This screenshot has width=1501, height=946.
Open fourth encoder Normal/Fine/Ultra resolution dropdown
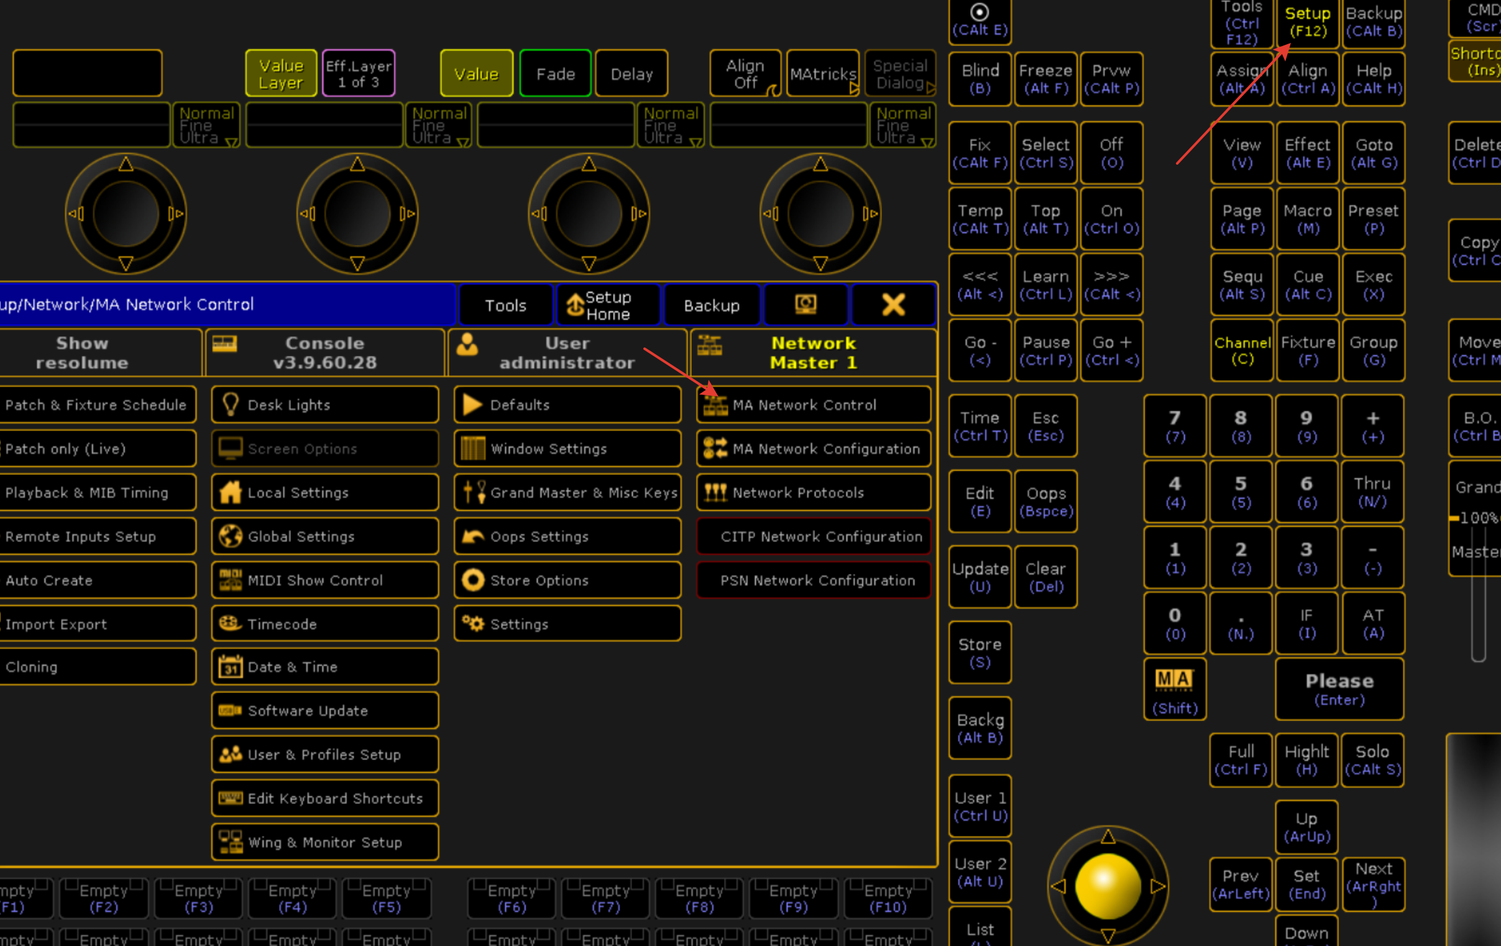coord(903,126)
